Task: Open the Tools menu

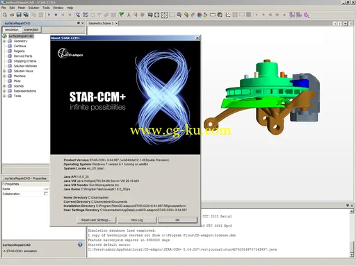Action: click(x=46, y=8)
